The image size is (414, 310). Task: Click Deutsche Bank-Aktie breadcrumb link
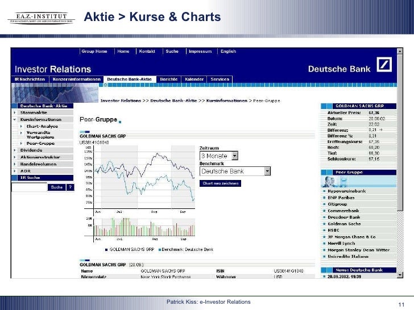[x=174, y=100]
